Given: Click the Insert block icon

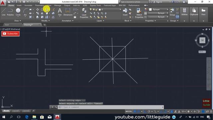Looking at the screenshot, I should point(125,12).
